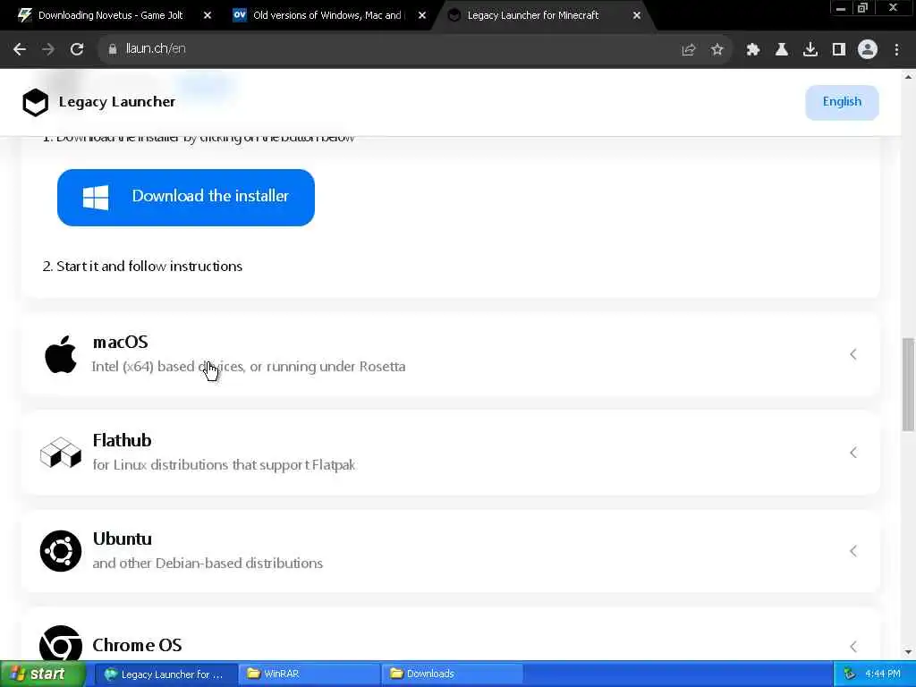Close the Downloading Novetus tab
The height and width of the screenshot is (687, 916).
pyautogui.click(x=207, y=16)
